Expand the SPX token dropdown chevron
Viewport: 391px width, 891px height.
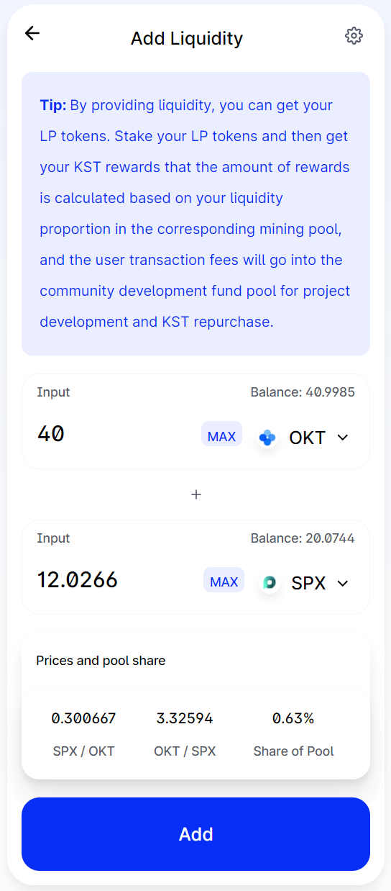[x=343, y=583]
